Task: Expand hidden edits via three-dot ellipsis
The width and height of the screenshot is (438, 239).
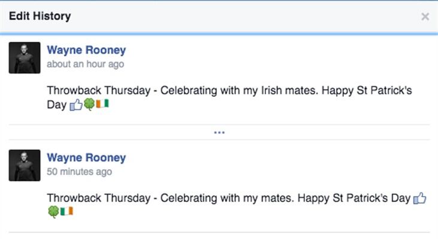Action: point(219,132)
